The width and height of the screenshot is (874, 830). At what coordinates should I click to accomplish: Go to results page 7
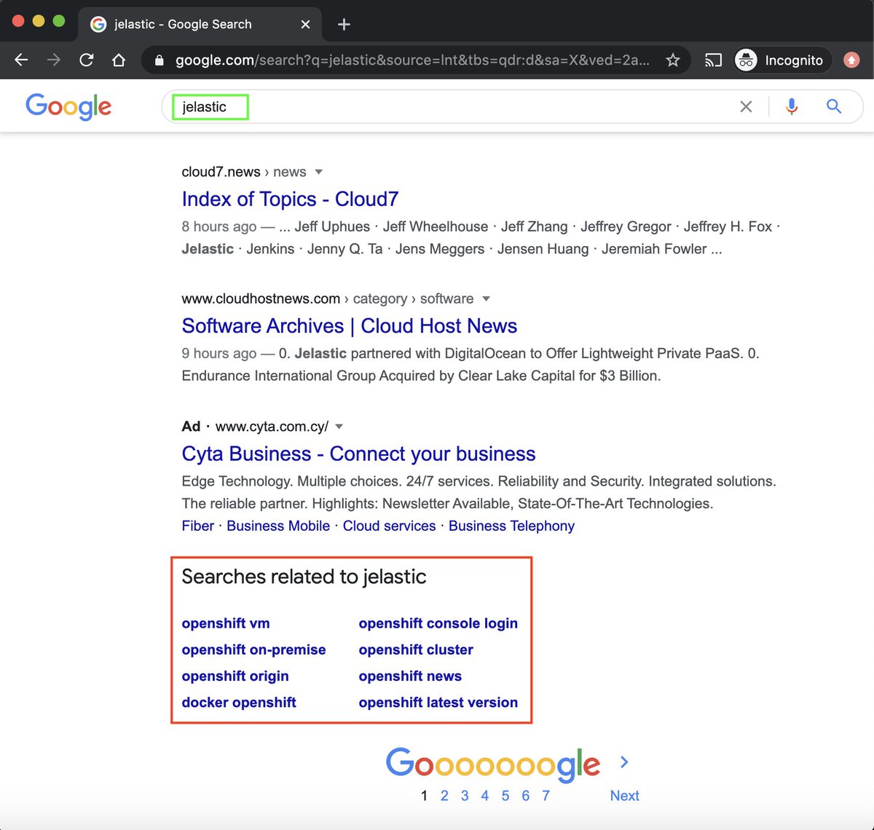[546, 796]
